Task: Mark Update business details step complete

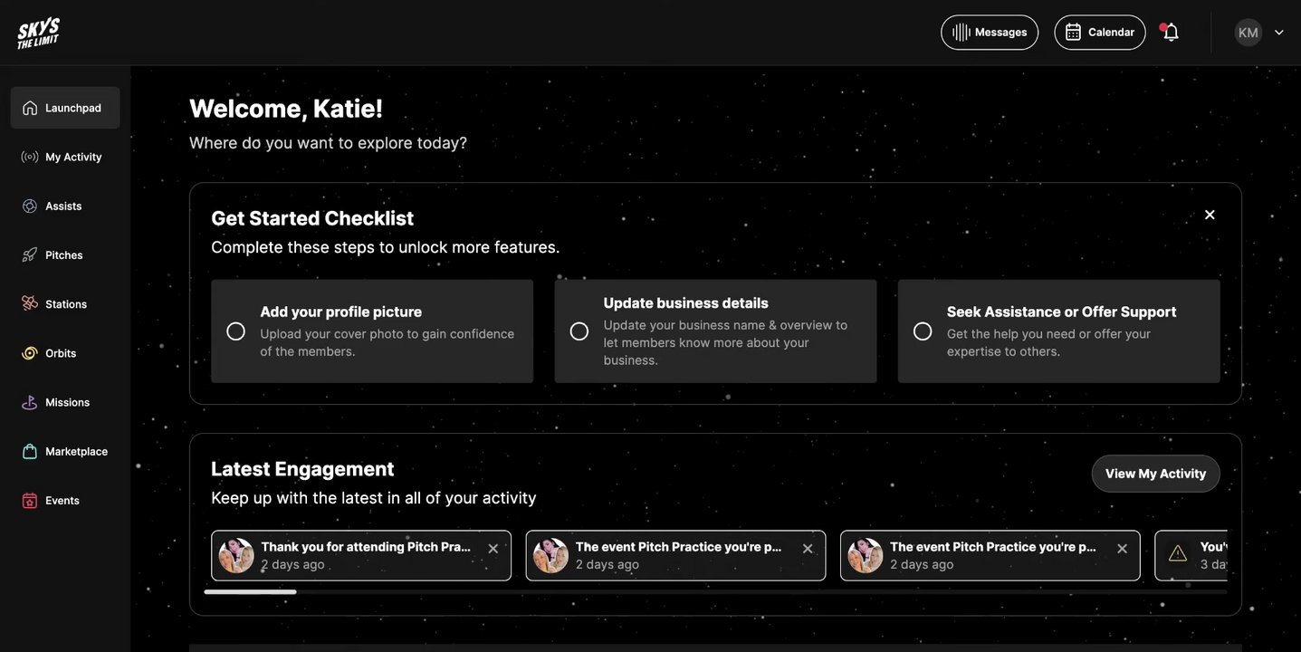Action: click(x=579, y=331)
